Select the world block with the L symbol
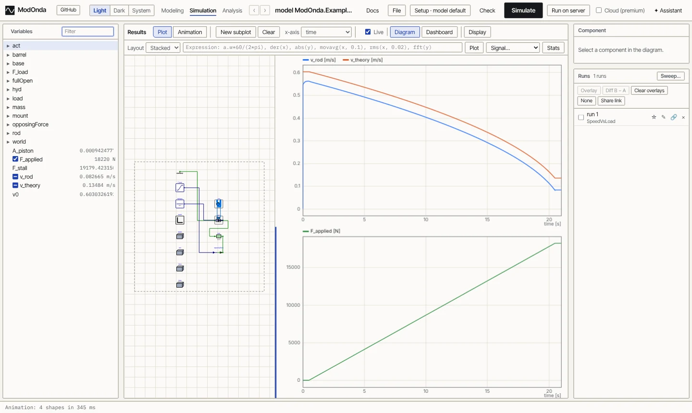 pyautogui.click(x=180, y=220)
